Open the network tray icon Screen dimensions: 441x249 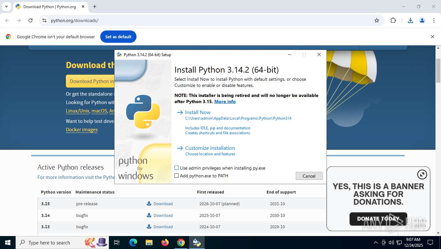[x=399, y=243]
